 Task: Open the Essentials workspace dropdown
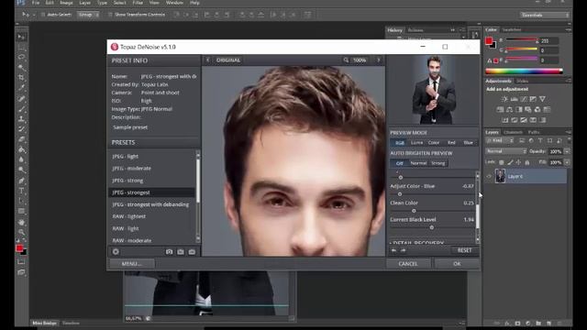[x=545, y=15]
